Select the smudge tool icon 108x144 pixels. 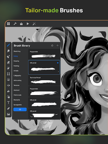click(8, 51)
